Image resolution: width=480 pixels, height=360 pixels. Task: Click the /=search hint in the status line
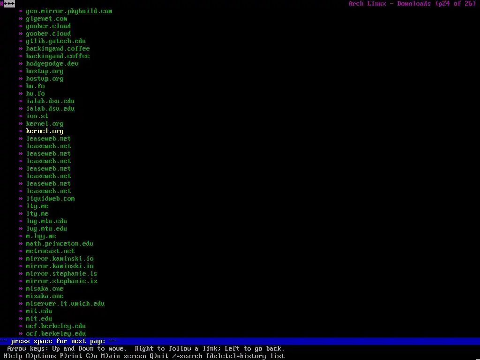[x=187, y=356]
